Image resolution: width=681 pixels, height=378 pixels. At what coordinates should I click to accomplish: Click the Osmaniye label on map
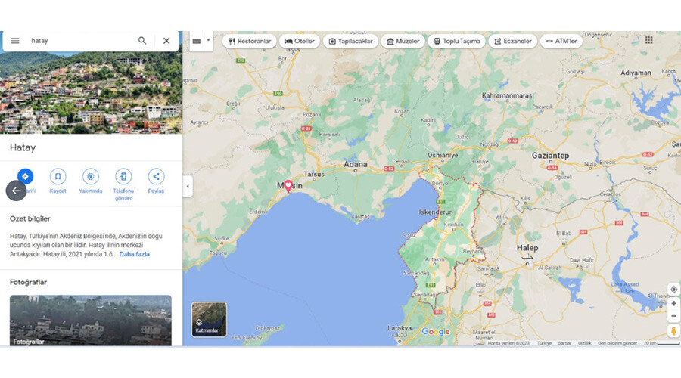tap(443, 155)
